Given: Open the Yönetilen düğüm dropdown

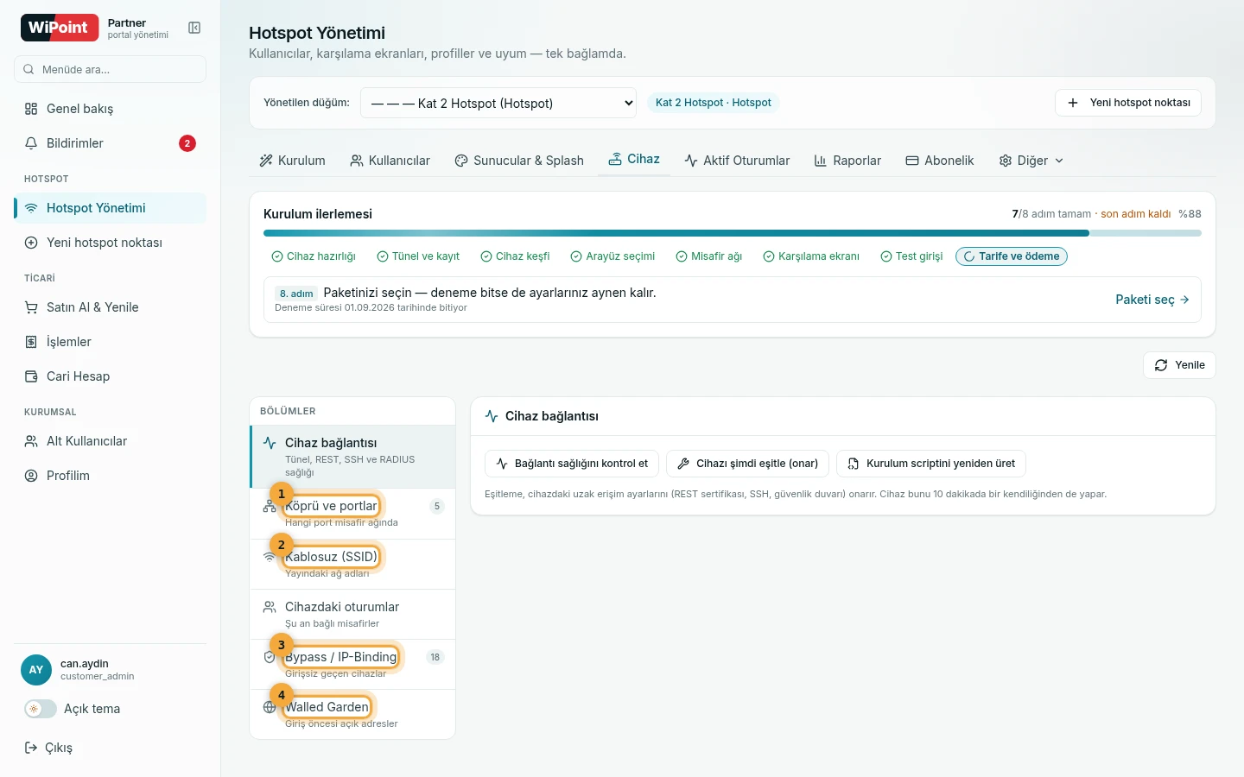Looking at the screenshot, I should (498, 103).
